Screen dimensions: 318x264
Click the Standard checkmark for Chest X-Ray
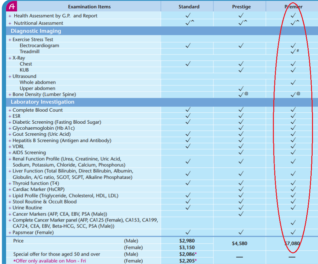188,64
